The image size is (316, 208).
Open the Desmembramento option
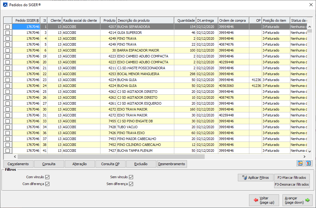(x=172, y=164)
